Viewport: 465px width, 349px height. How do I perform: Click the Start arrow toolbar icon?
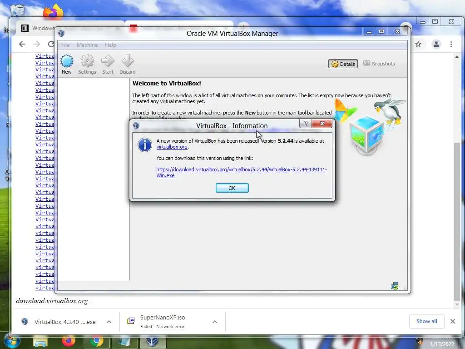(108, 64)
